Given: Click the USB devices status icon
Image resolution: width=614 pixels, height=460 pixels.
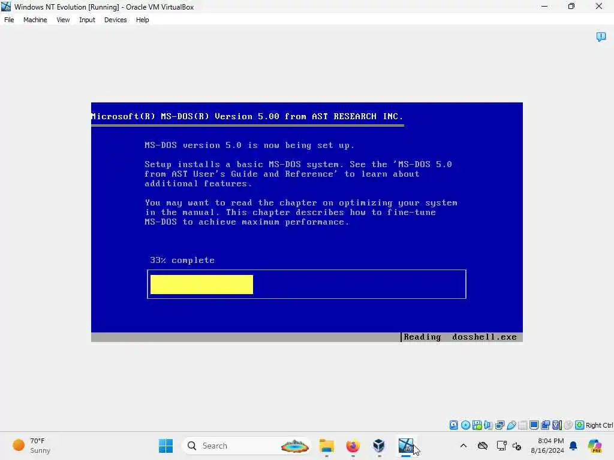Looking at the screenshot, I should [511, 425].
